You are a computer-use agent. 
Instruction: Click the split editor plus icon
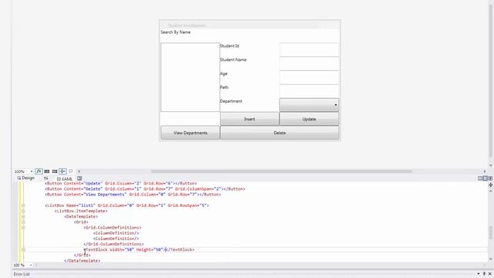pos(491,185)
